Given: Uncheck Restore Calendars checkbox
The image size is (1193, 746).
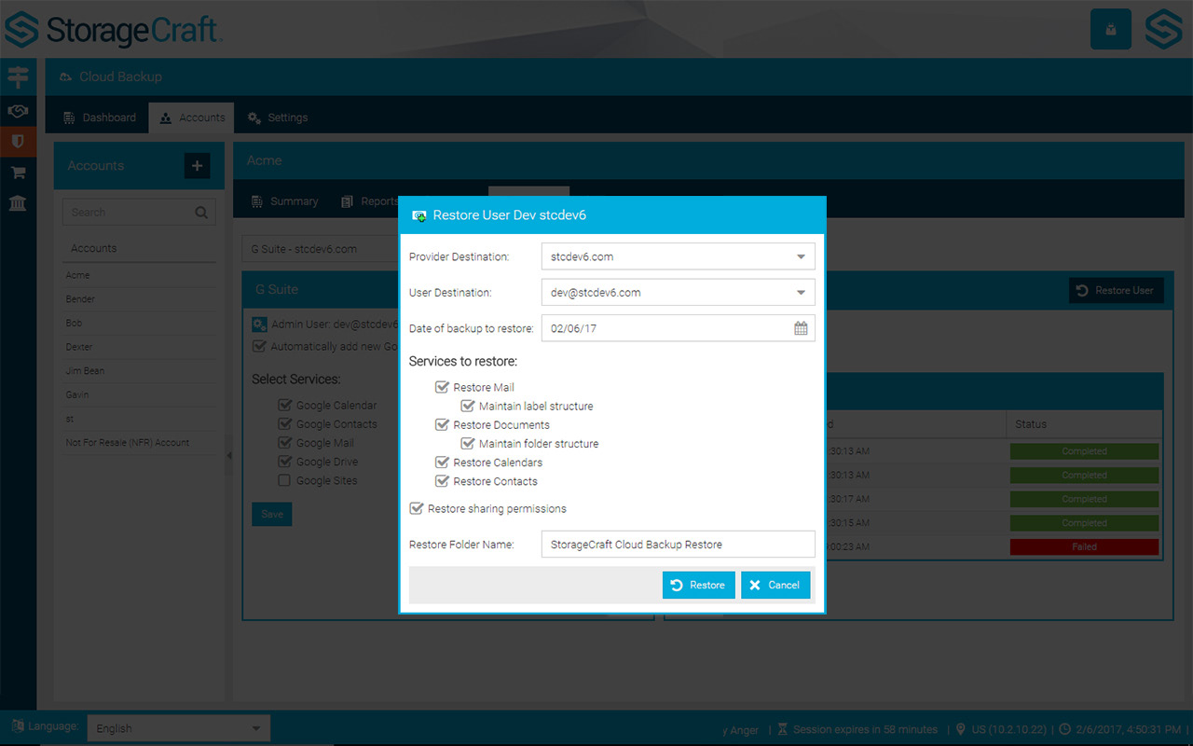Looking at the screenshot, I should 442,462.
